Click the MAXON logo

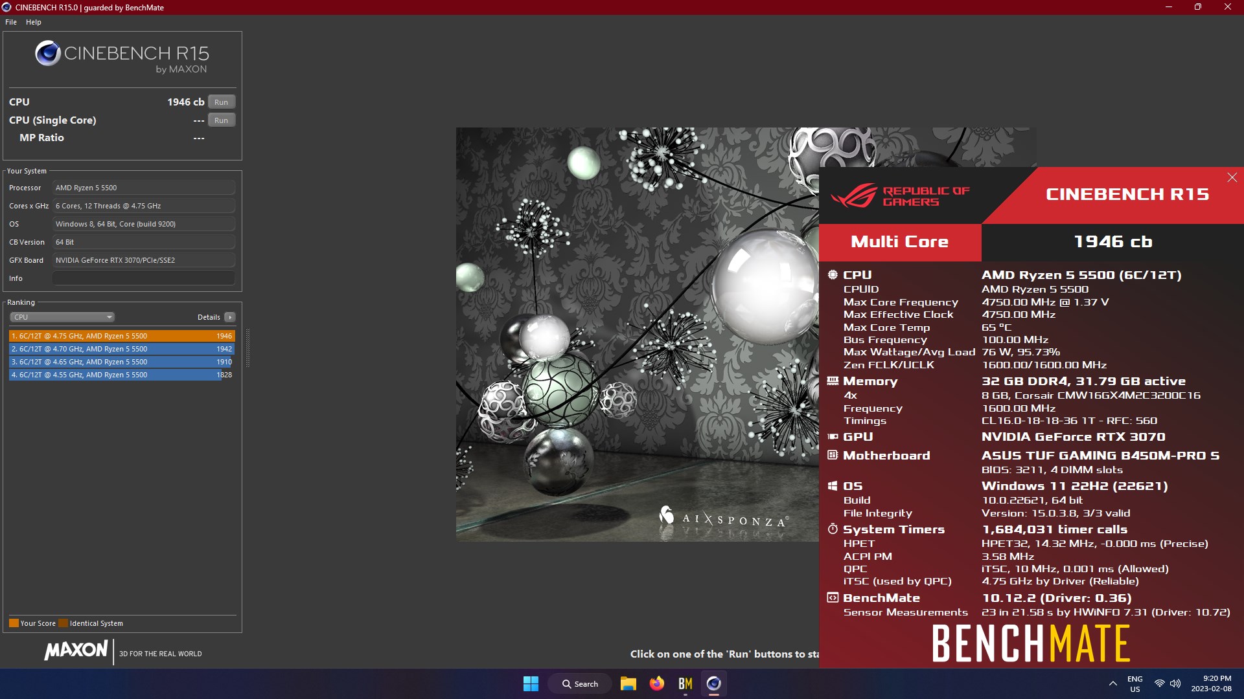click(x=76, y=650)
